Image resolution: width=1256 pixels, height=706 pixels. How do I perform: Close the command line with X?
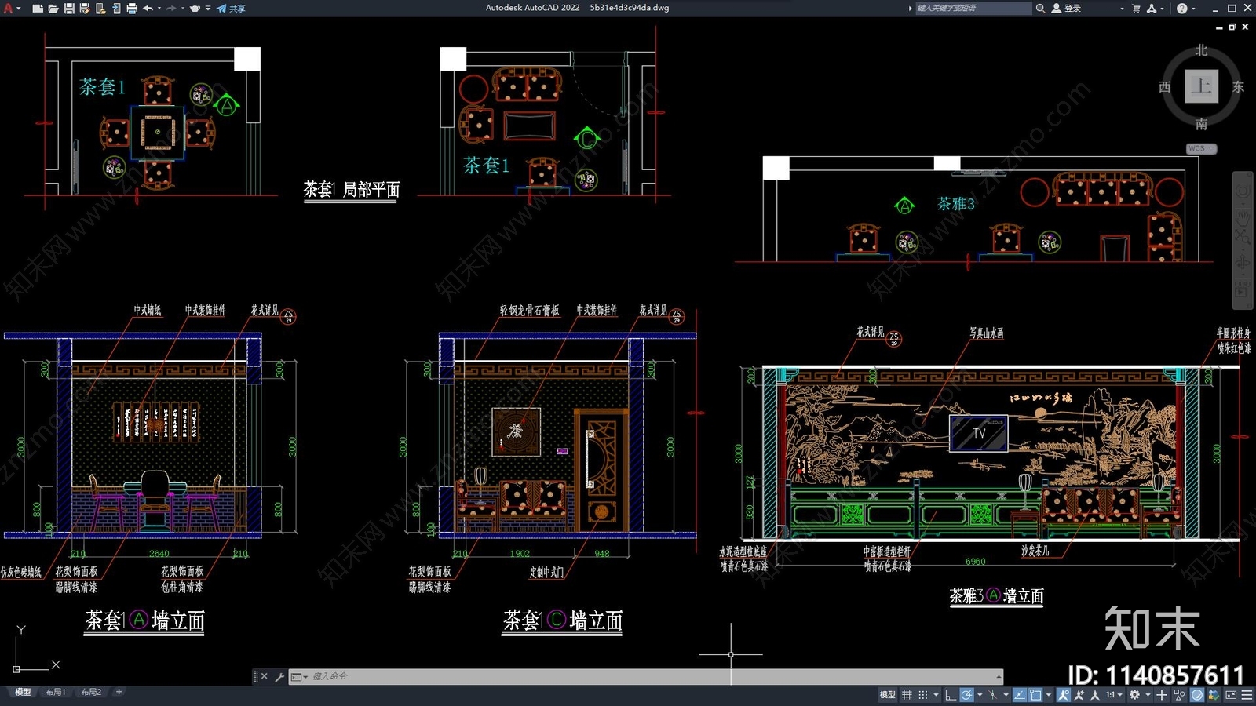click(265, 676)
